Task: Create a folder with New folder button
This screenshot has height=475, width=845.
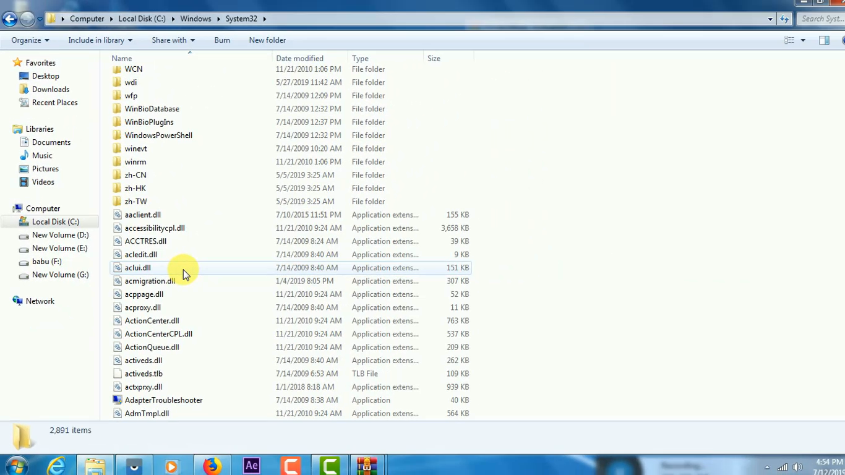Action: point(267,40)
